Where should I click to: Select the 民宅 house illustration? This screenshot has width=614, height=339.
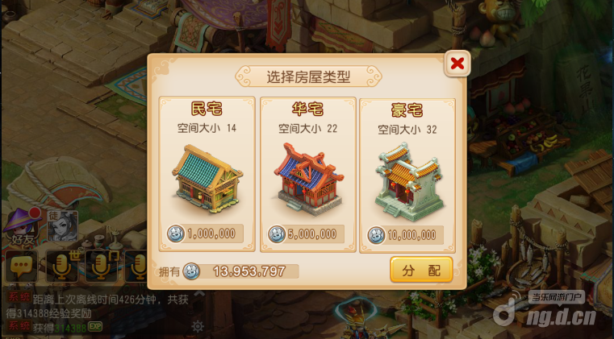(x=207, y=179)
